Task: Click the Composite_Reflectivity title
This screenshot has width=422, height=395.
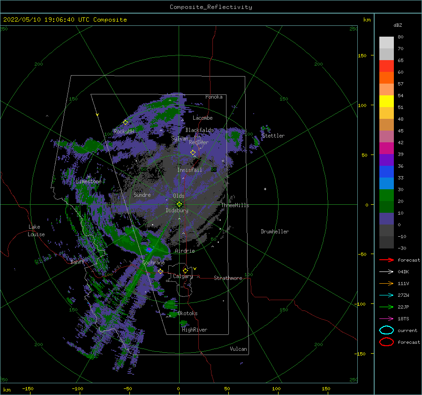Action: pos(211,7)
